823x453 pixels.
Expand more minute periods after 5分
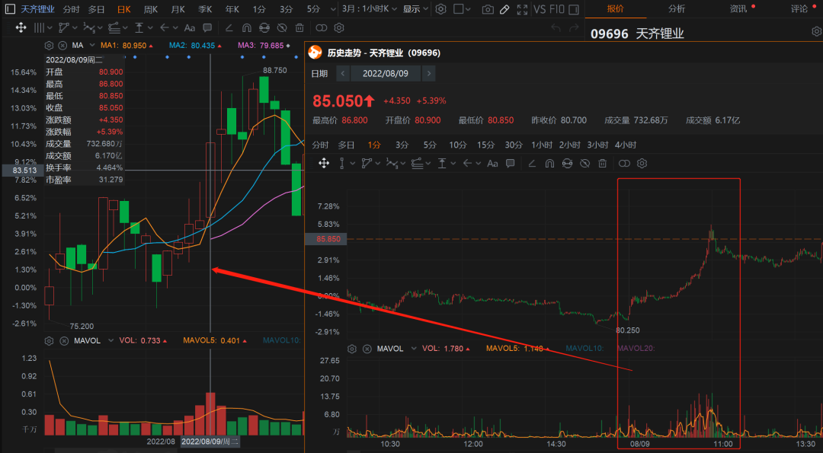point(333,9)
